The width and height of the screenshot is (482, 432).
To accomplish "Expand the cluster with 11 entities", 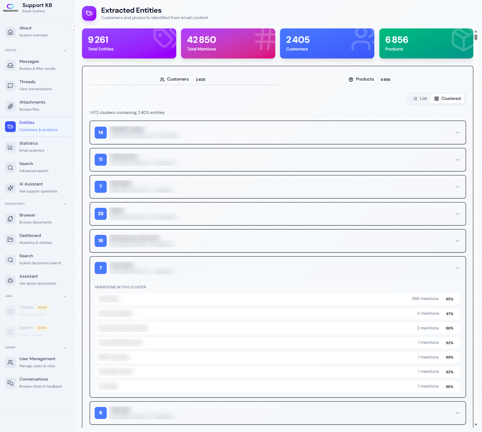I will coord(278,160).
